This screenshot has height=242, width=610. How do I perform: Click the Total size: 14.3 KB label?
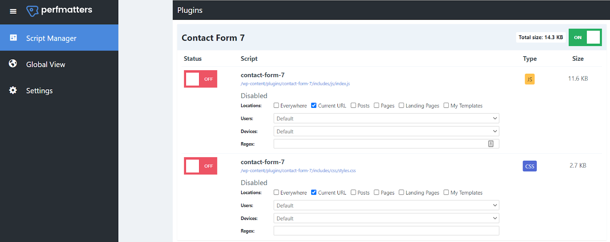coord(541,37)
